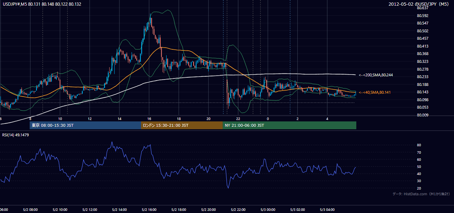Click hour label 2 under price chart
The width and height of the screenshot is (454, 213).
[x=298, y=119]
